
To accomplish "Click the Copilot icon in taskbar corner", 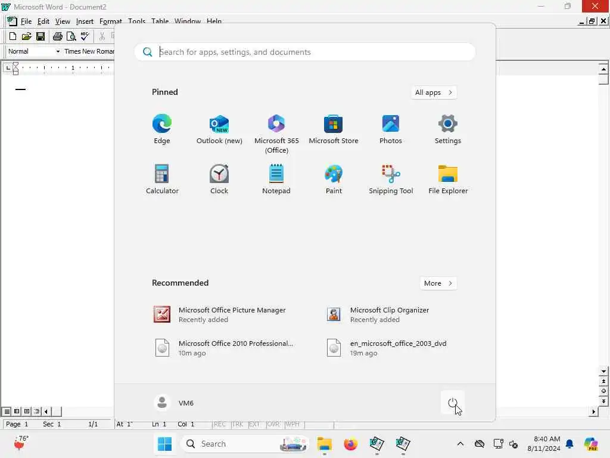I will (591, 444).
